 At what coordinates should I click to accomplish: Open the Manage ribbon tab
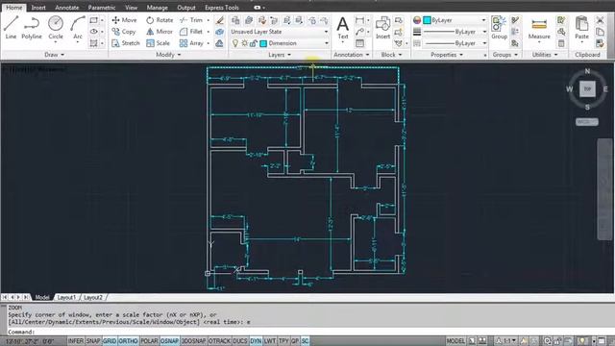click(157, 8)
